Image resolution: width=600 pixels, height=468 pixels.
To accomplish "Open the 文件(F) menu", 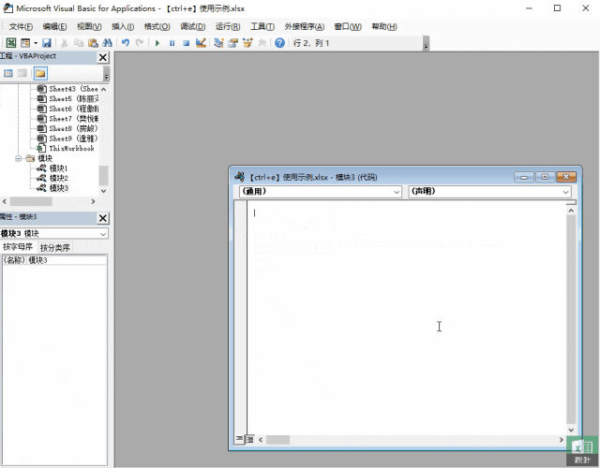I will pyautogui.click(x=21, y=27).
